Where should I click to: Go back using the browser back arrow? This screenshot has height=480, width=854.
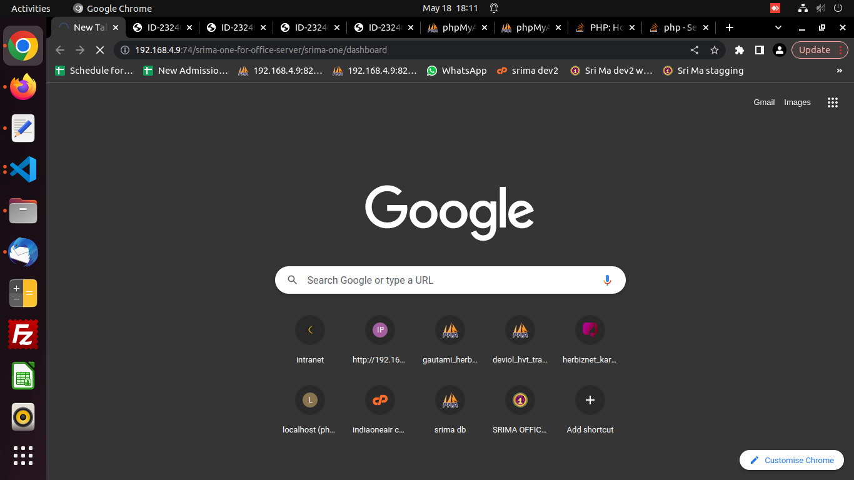tap(60, 50)
